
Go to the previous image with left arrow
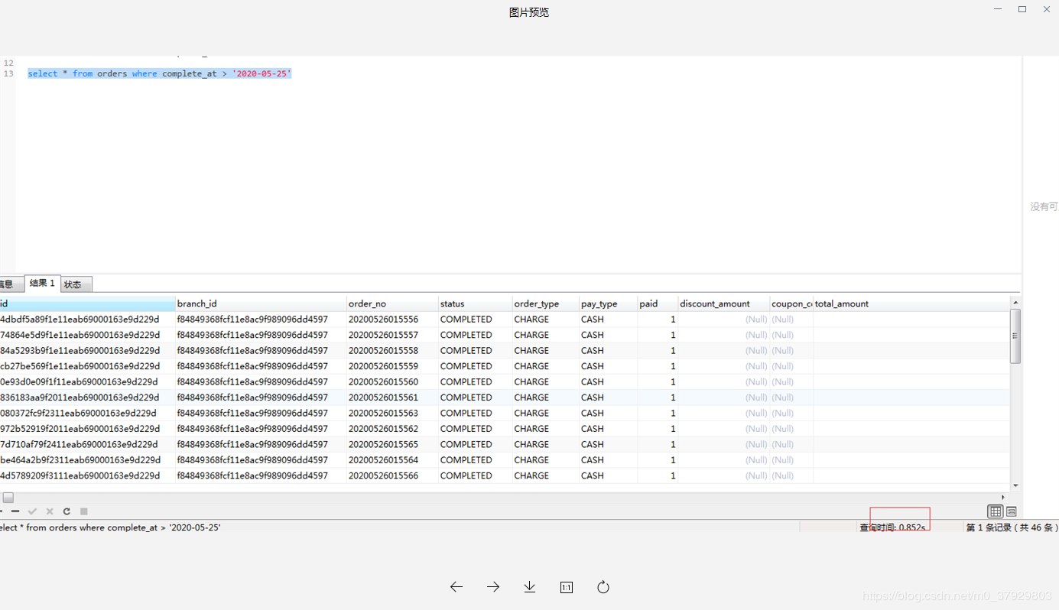456,587
